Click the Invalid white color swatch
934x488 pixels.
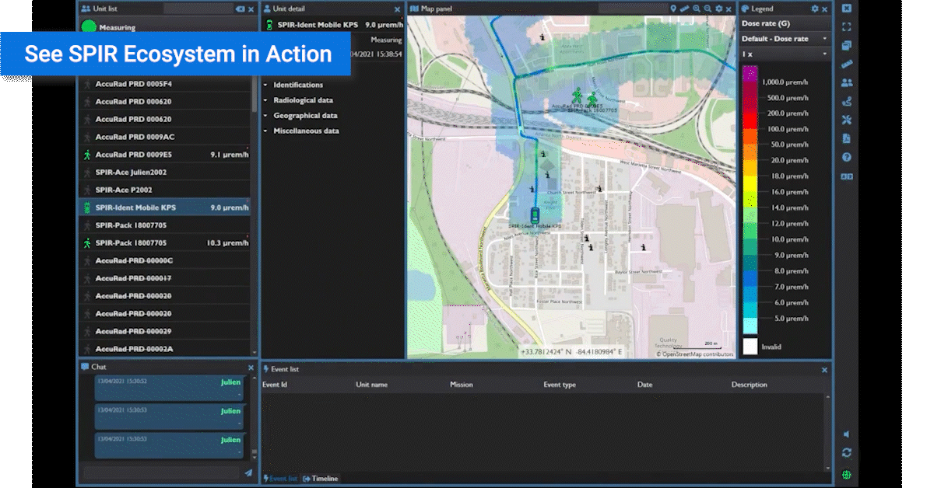tap(750, 347)
